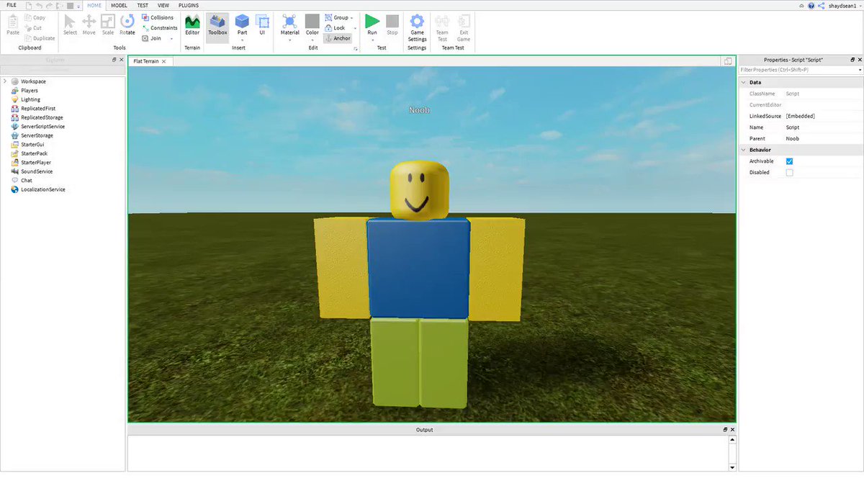The width and height of the screenshot is (864, 486).
Task: Select Players in the Explorer tree
Action: (29, 91)
